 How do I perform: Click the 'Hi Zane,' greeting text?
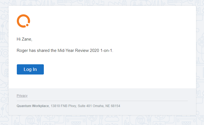(x=25, y=39)
